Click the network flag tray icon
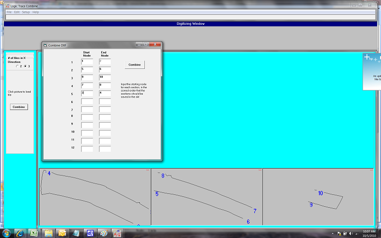Image resolution: width=381 pixels, height=238 pixels. coord(339,234)
